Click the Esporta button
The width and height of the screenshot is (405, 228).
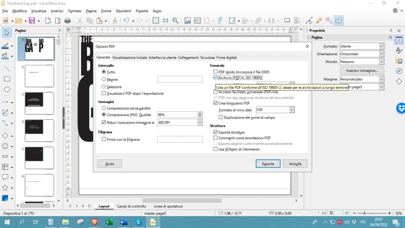pos(268,164)
